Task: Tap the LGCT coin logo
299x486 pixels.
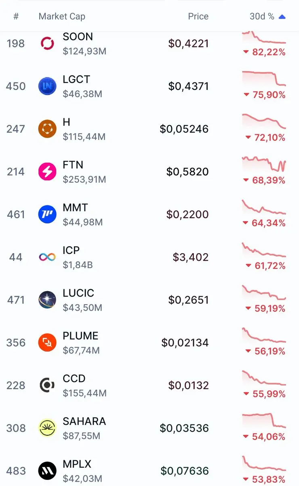Action: (x=47, y=86)
